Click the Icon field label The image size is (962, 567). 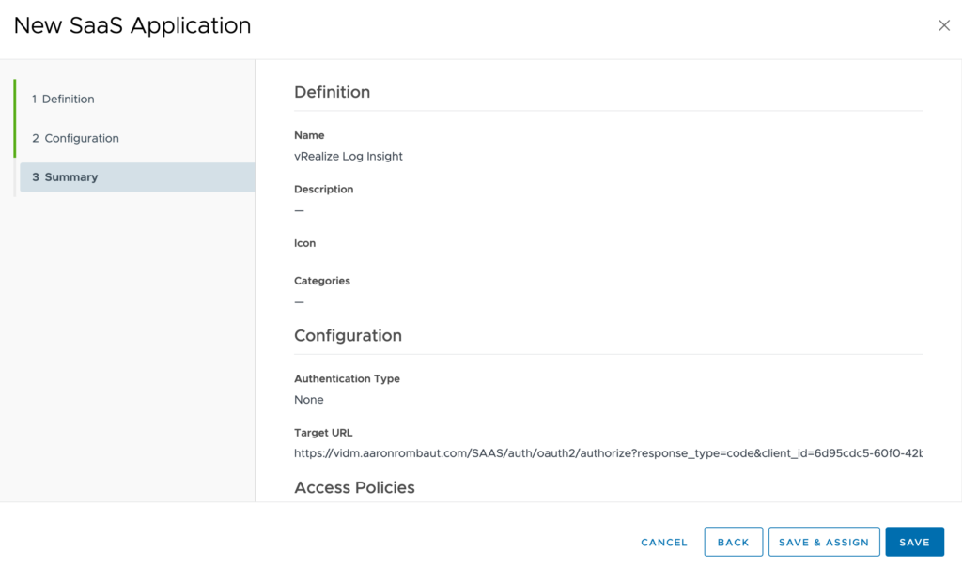305,243
